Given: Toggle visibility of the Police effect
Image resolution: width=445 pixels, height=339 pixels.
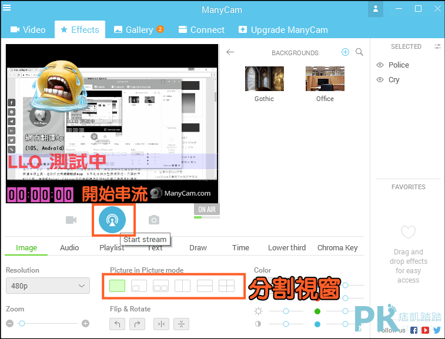Looking at the screenshot, I should click(380, 65).
